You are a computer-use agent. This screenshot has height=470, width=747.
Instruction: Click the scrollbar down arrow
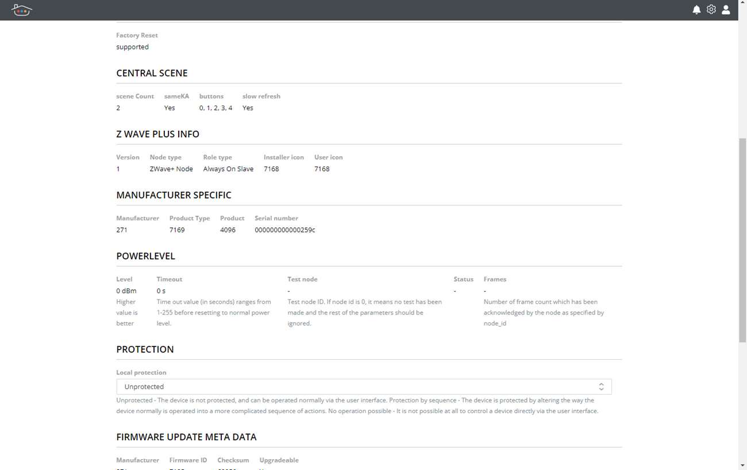(x=742, y=465)
